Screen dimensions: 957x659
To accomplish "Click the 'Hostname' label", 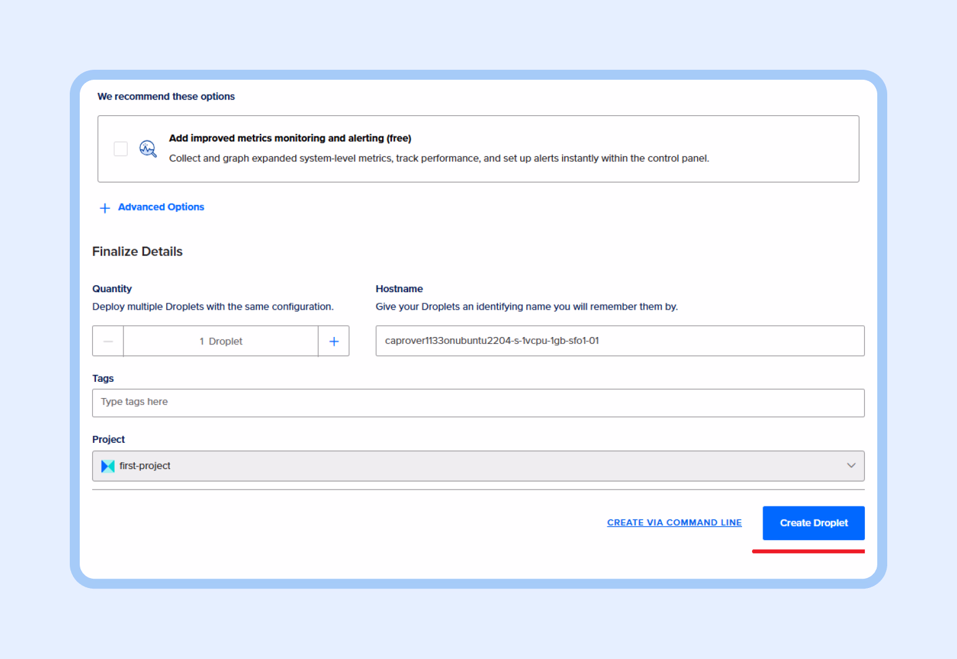I will pyautogui.click(x=399, y=289).
